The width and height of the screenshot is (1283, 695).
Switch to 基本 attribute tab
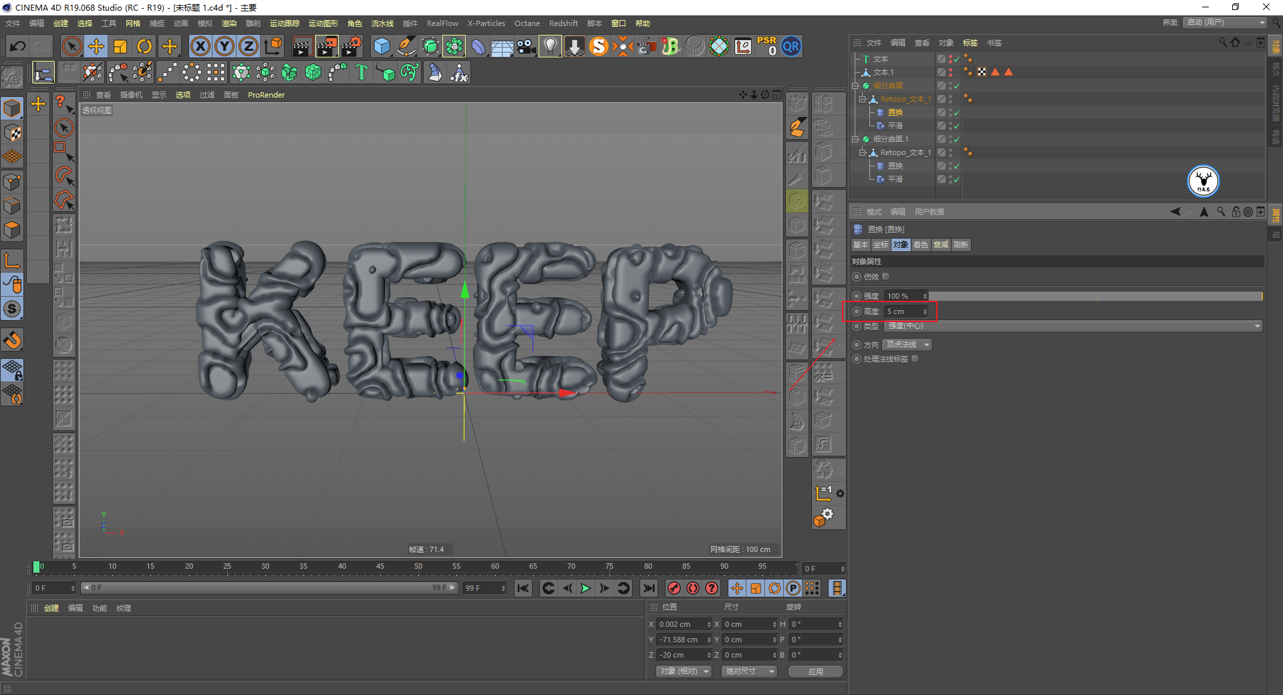pyautogui.click(x=861, y=245)
